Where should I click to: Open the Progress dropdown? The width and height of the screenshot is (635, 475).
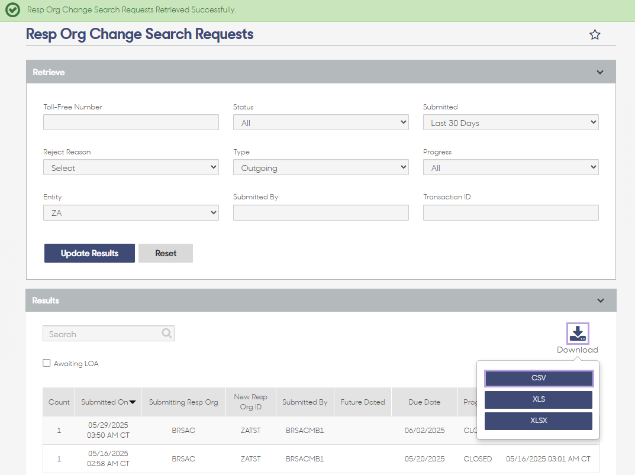click(x=511, y=167)
